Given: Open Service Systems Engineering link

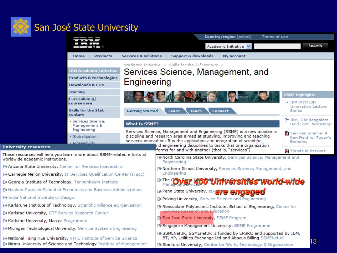Looking at the screenshot, I should click(x=107, y=229).
